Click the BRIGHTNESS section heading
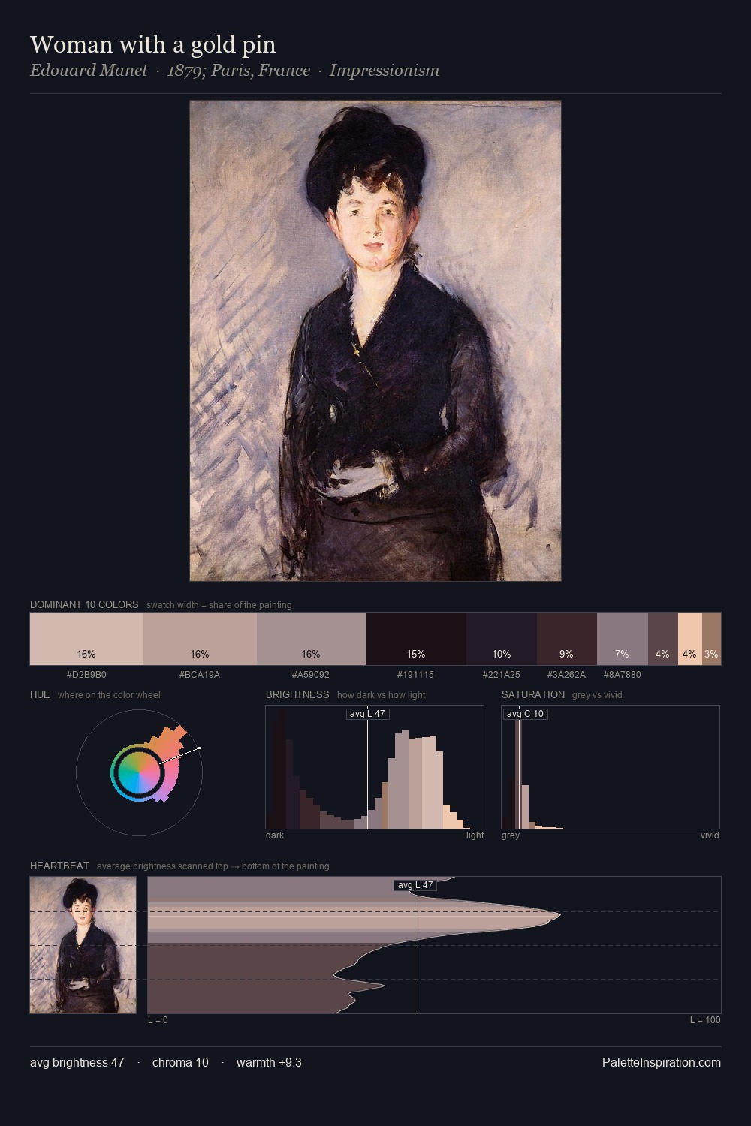 coord(297,694)
